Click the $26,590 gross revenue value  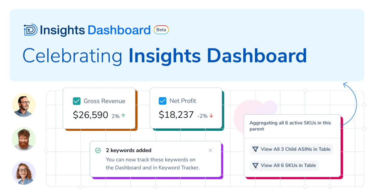90,115
